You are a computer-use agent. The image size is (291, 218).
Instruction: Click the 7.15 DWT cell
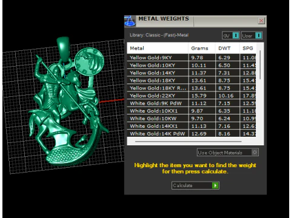(227, 104)
